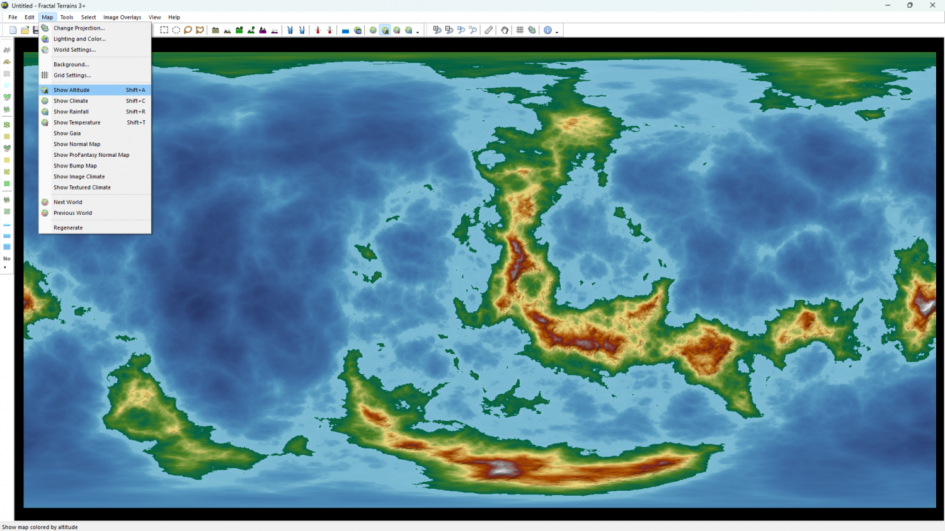
Task: Open file using the folder icon
Action: click(25, 30)
